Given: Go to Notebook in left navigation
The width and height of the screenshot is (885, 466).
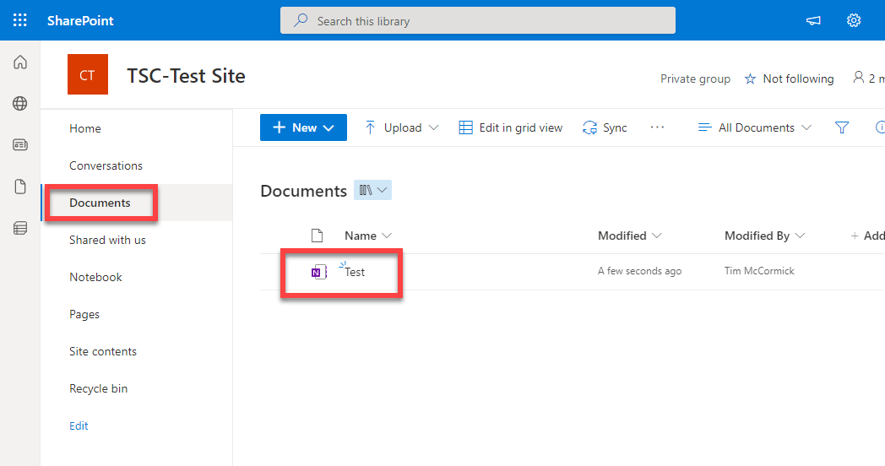Looking at the screenshot, I should (95, 277).
